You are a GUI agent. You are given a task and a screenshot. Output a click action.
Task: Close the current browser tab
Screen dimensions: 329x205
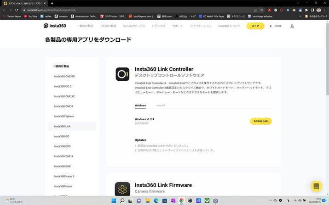tap(45, 3)
